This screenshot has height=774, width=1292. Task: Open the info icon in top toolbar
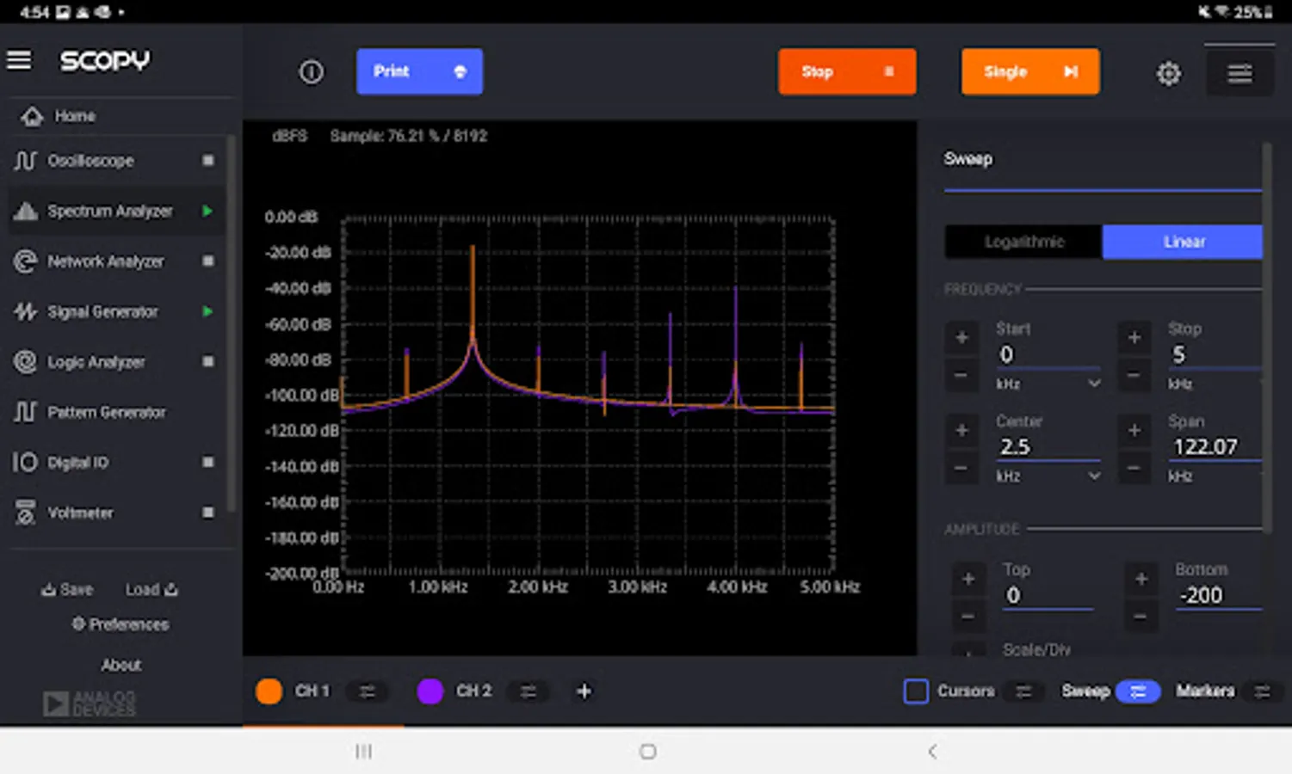click(x=312, y=72)
